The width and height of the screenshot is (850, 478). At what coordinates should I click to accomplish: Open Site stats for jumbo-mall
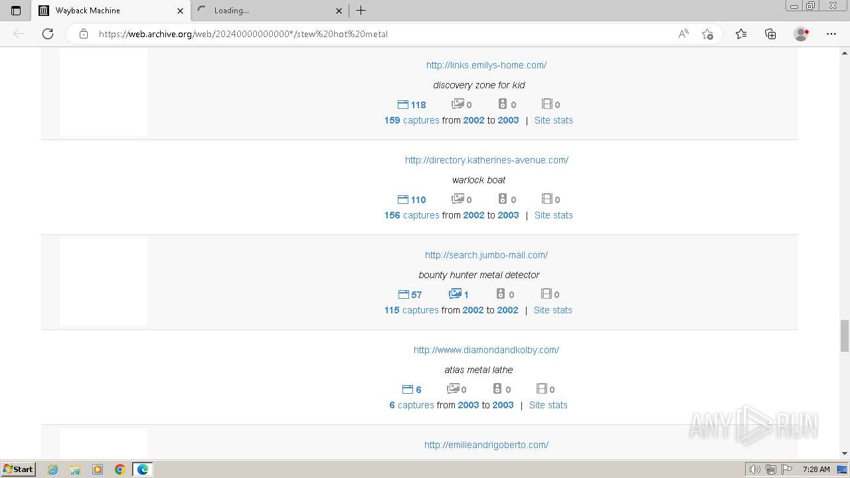coord(552,310)
